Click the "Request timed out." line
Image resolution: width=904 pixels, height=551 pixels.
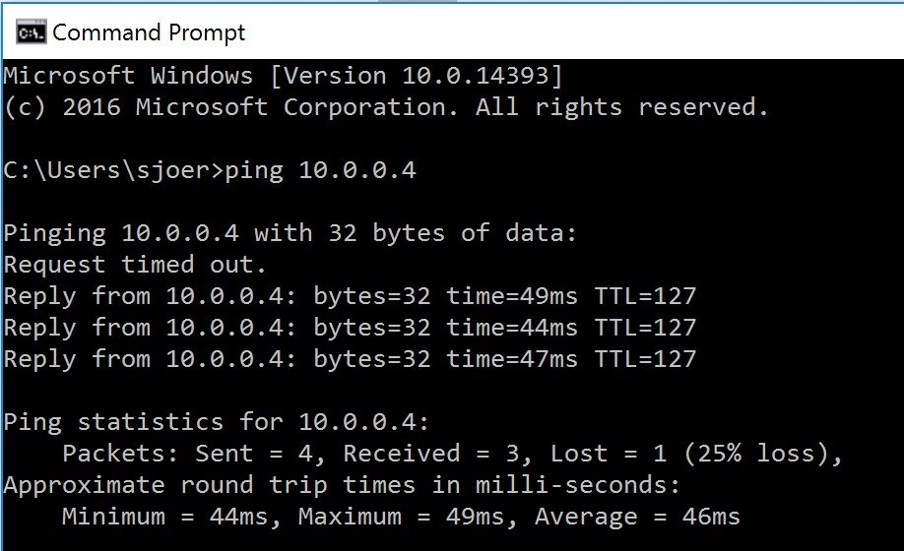click(136, 265)
